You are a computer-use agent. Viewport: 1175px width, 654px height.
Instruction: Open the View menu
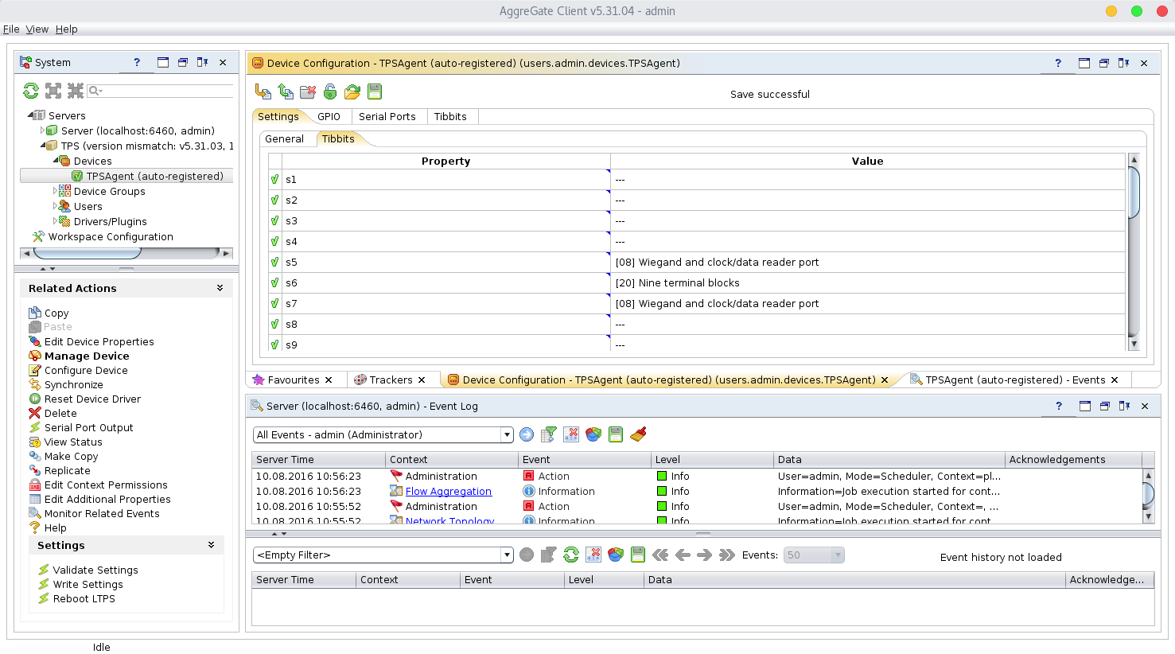(x=37, y=29)
